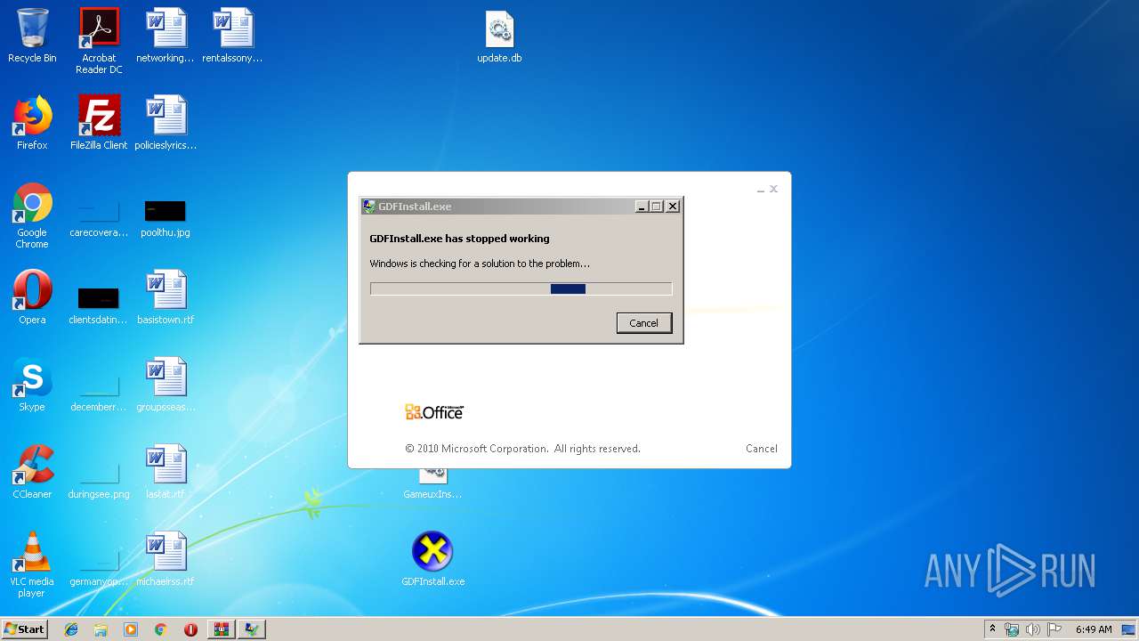Open the Google Chrome desktop shortcut
This screenshot has height=641, width=1139.
pos(32,215)
